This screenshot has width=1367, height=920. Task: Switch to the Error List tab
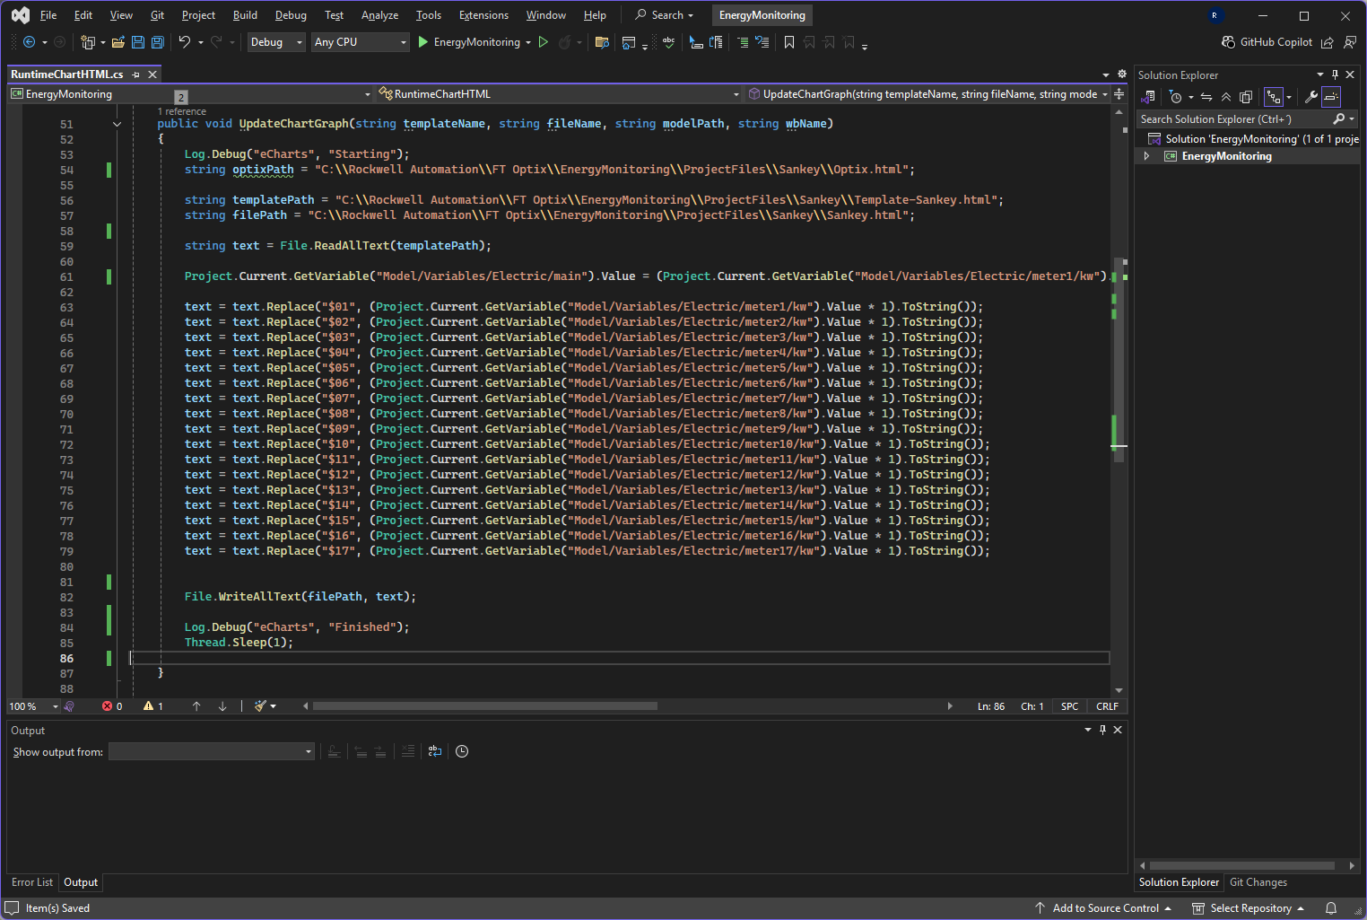point(32,882)
